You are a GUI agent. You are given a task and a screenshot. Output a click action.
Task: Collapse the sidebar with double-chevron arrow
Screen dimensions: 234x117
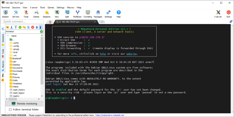click(x=2, y=29)
